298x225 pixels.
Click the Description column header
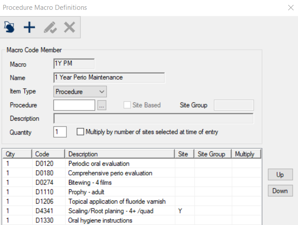click(119, 154)
